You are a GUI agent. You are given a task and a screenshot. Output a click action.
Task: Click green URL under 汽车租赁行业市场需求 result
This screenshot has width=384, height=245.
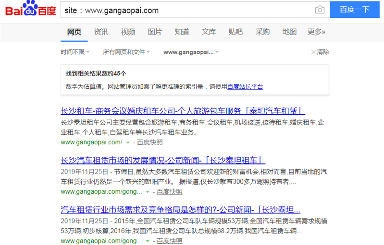coord(101,241)
